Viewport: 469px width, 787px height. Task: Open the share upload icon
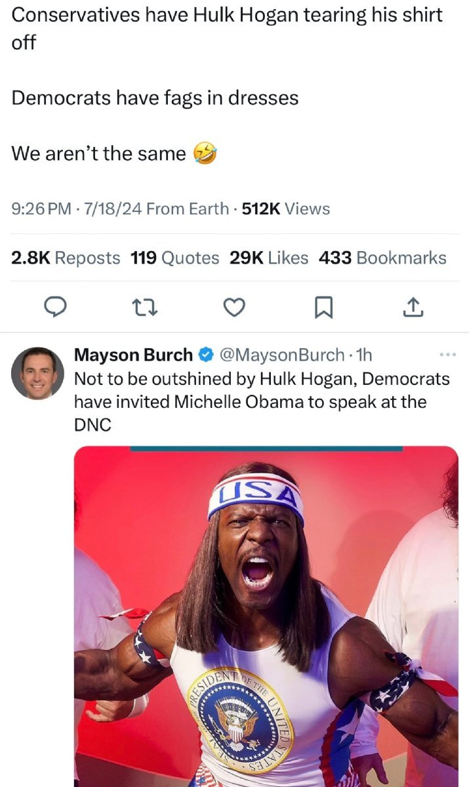click(x=412, y=306)
